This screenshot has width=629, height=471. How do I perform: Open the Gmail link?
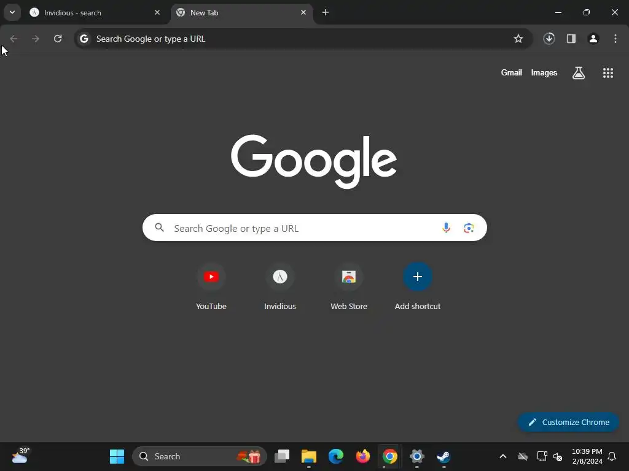512,72
